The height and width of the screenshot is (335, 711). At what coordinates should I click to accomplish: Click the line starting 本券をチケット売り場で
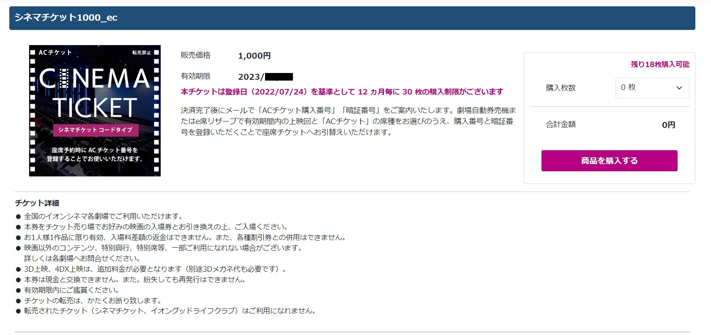point(156,227)
